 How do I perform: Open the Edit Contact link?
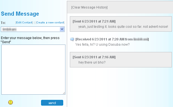[x=24, y=23]
